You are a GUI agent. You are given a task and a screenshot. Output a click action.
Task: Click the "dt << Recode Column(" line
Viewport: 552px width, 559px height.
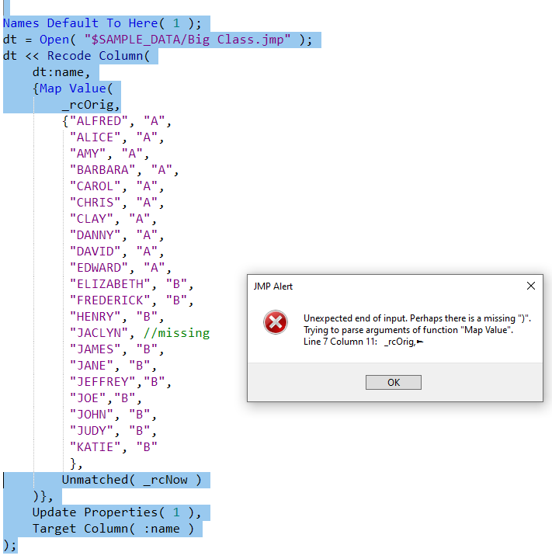pos(76,56)
